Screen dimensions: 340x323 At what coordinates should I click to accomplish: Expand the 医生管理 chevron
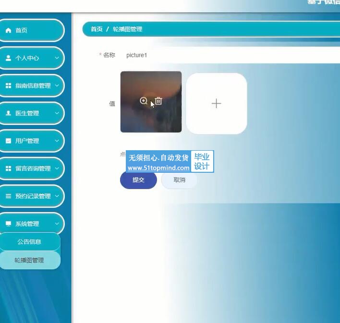pos(57,113)
